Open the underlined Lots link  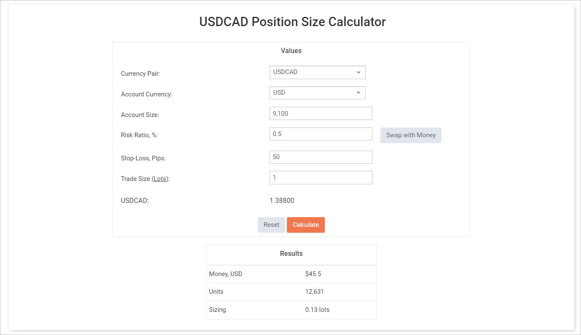point(160,179)
